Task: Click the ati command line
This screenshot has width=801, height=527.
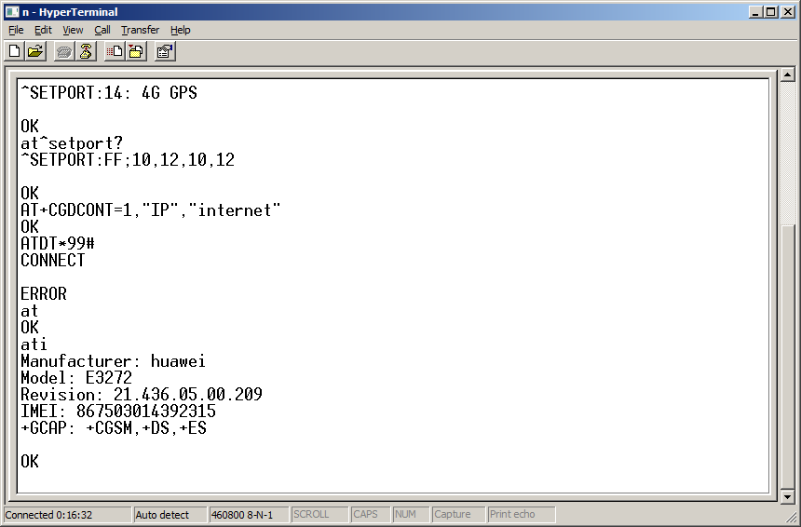Action: 34,345
